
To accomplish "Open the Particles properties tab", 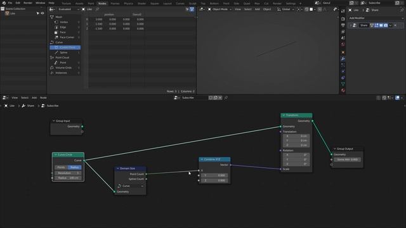I will 343,65.
